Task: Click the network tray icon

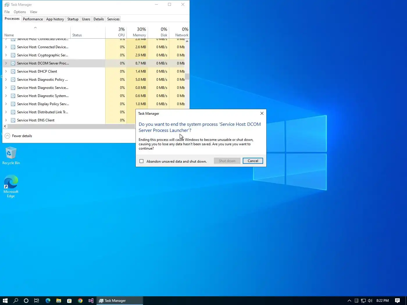Action: coord(363,301)
